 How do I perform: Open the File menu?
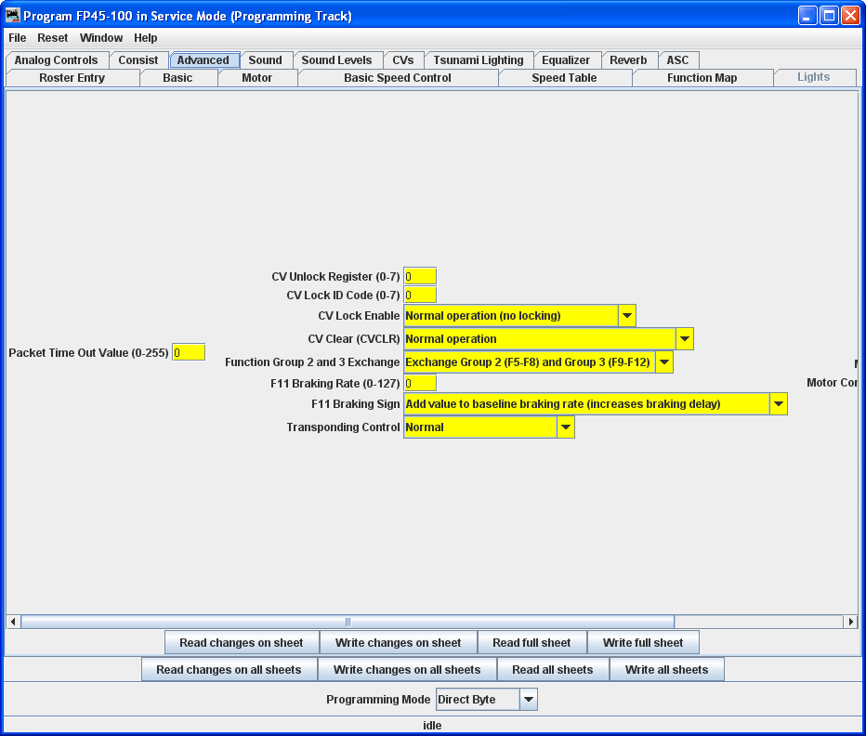pyautogui.click(x=18, y=38)
